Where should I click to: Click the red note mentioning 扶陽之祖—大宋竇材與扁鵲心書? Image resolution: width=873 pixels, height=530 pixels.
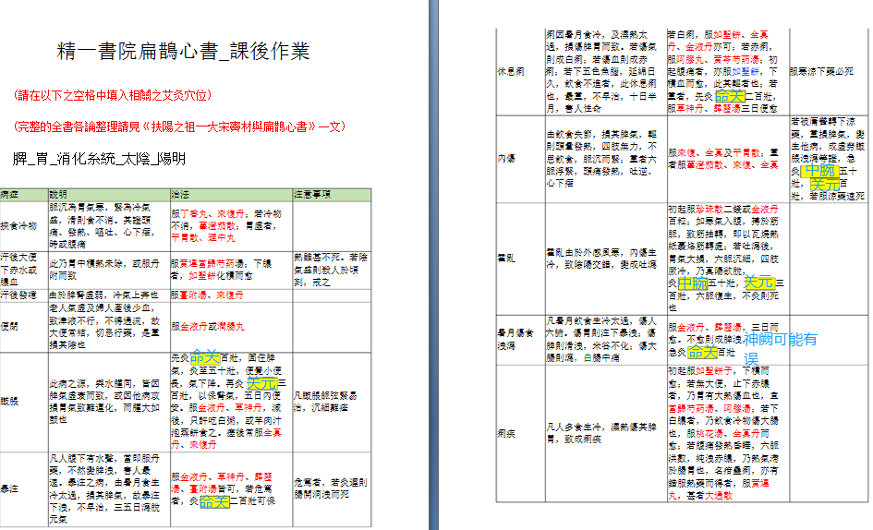point(181,126)
